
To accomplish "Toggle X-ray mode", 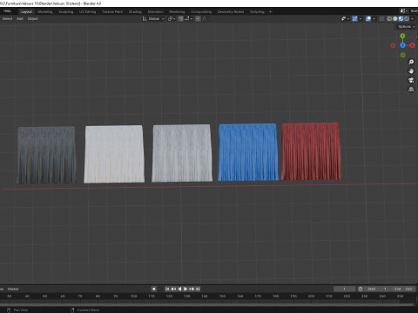I will (382, 18).
